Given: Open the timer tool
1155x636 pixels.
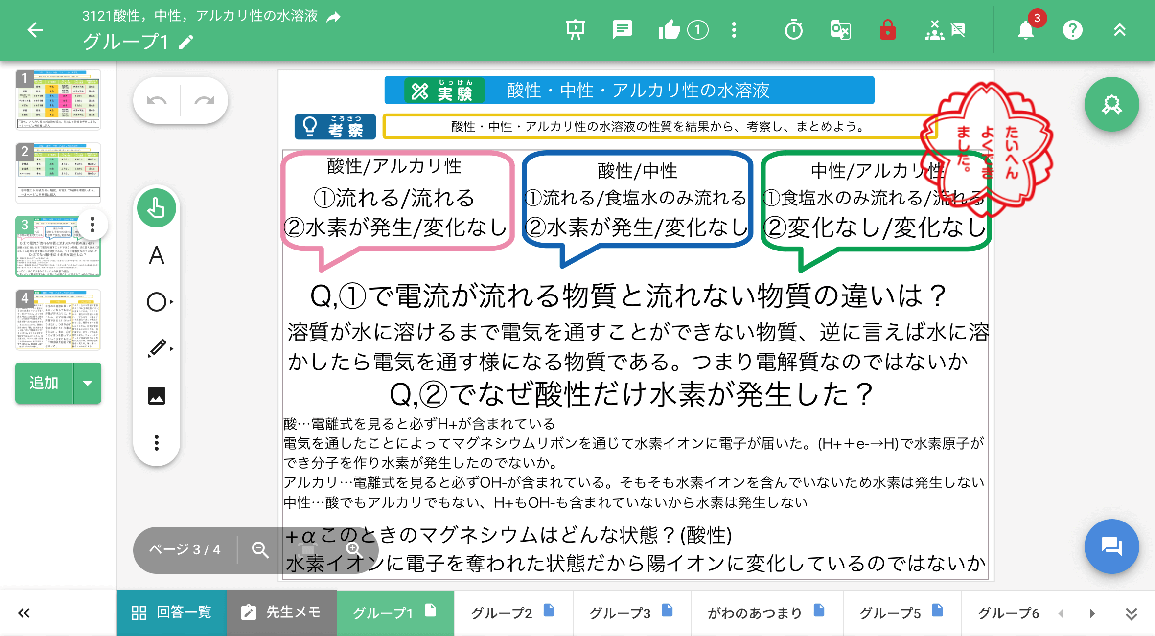Looking at the screenshot, I should coord(793,30).
